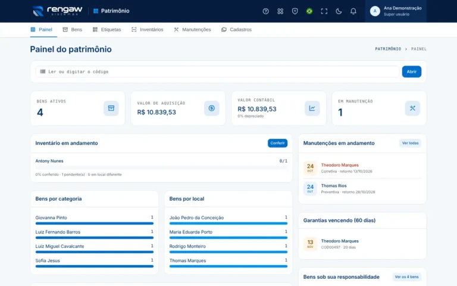Open the Cadastros tab

click(x=236, y=29)
